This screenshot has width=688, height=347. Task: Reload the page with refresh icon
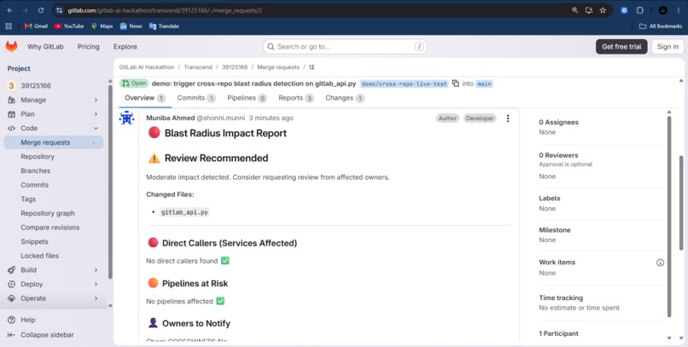[41, 10]
